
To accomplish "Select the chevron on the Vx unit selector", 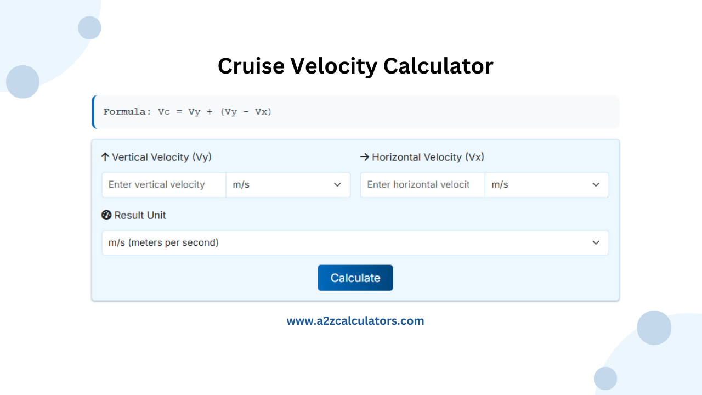I will coord(596,185).
